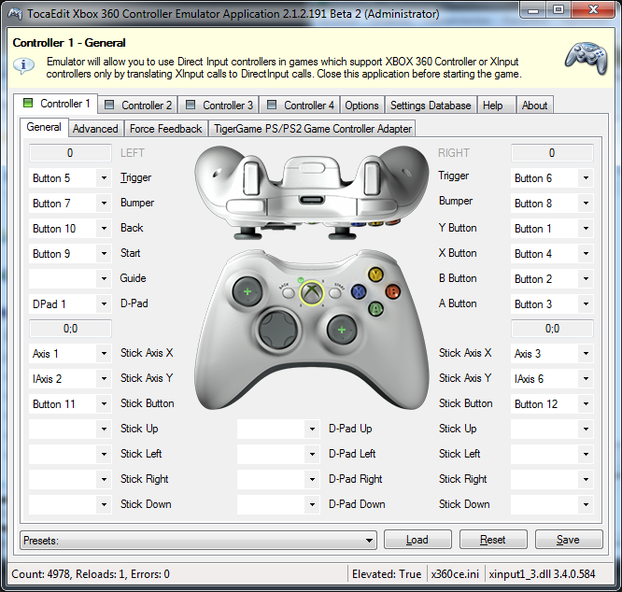Viewport: 622px width, 592px height.
Task: Click the 'Elevated: True' status bar entry
Action: (x=387, y=574)
